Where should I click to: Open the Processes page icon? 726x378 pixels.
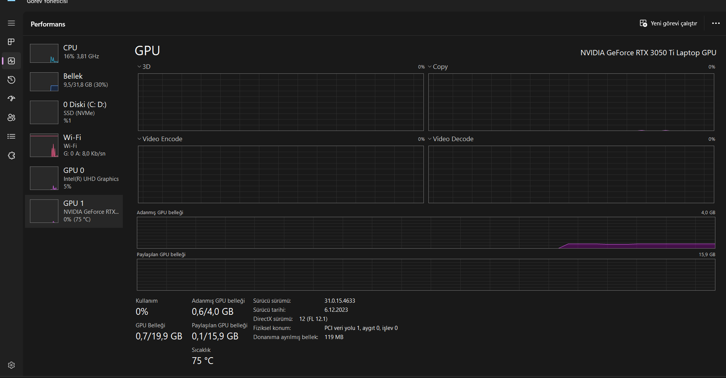11,42
